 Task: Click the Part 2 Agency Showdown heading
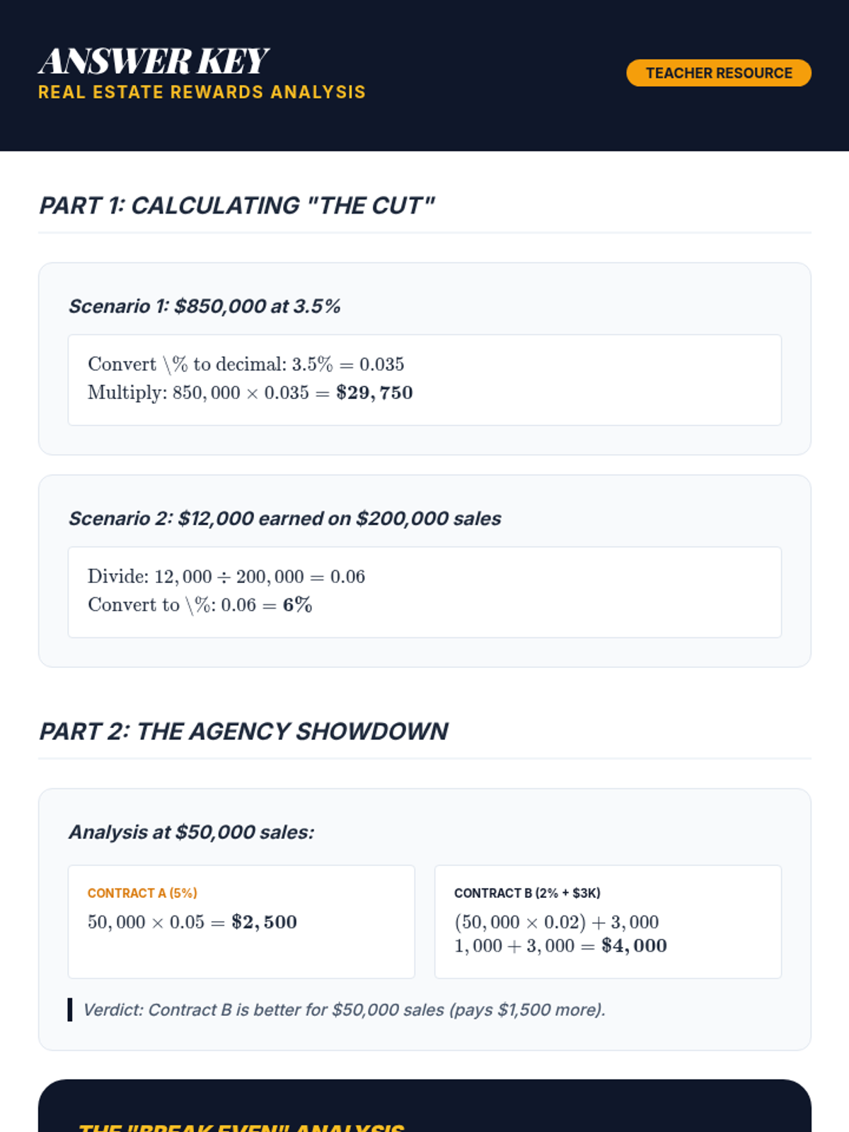pos(243,731)
